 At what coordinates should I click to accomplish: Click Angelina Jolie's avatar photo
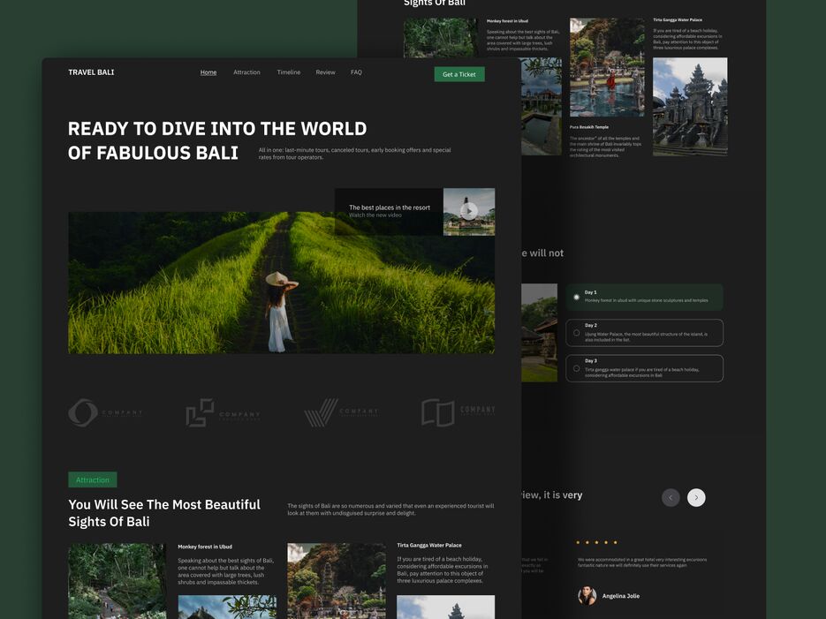(x=587, y=596)
